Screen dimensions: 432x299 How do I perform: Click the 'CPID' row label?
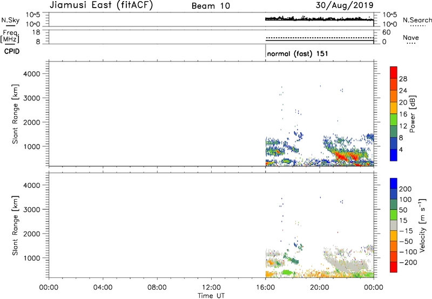coord(12,51)
